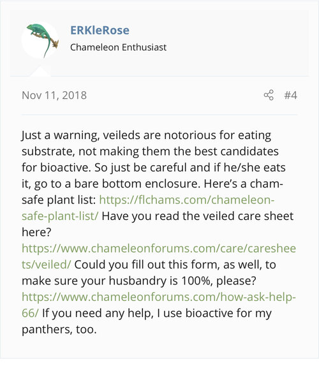Open the chameleonforums how-ask-help link
Viewport: 319px width, 366px height.
click(x=159, y=297)
